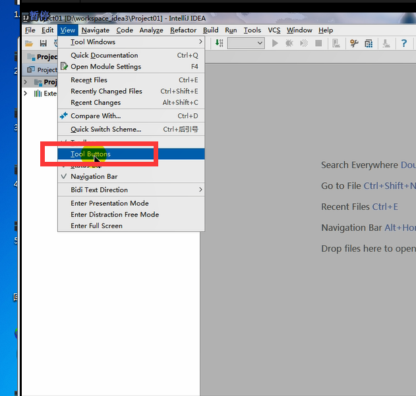Click 'Go to File' hint text
Viewport: 416px width, 396px height.
[x=341, y=186]
